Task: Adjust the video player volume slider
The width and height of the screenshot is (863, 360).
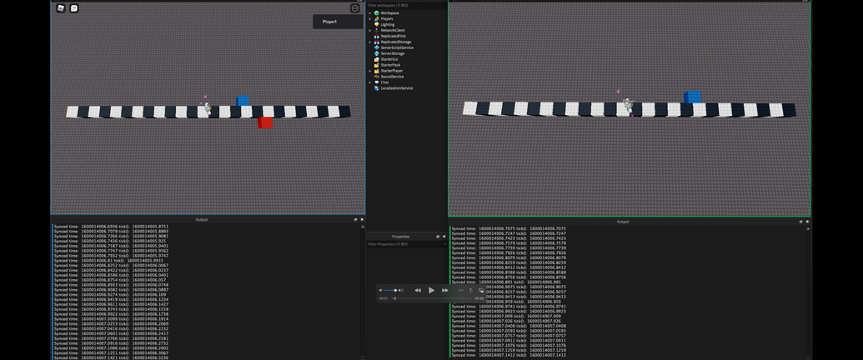Action: pos(391,290)
